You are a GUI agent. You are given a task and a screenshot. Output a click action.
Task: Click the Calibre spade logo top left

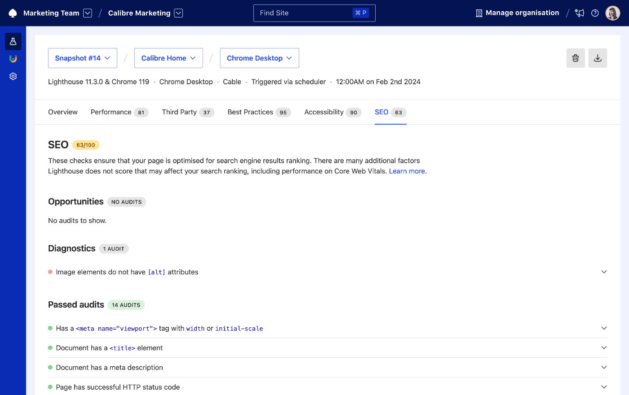[x=12, y=13]
